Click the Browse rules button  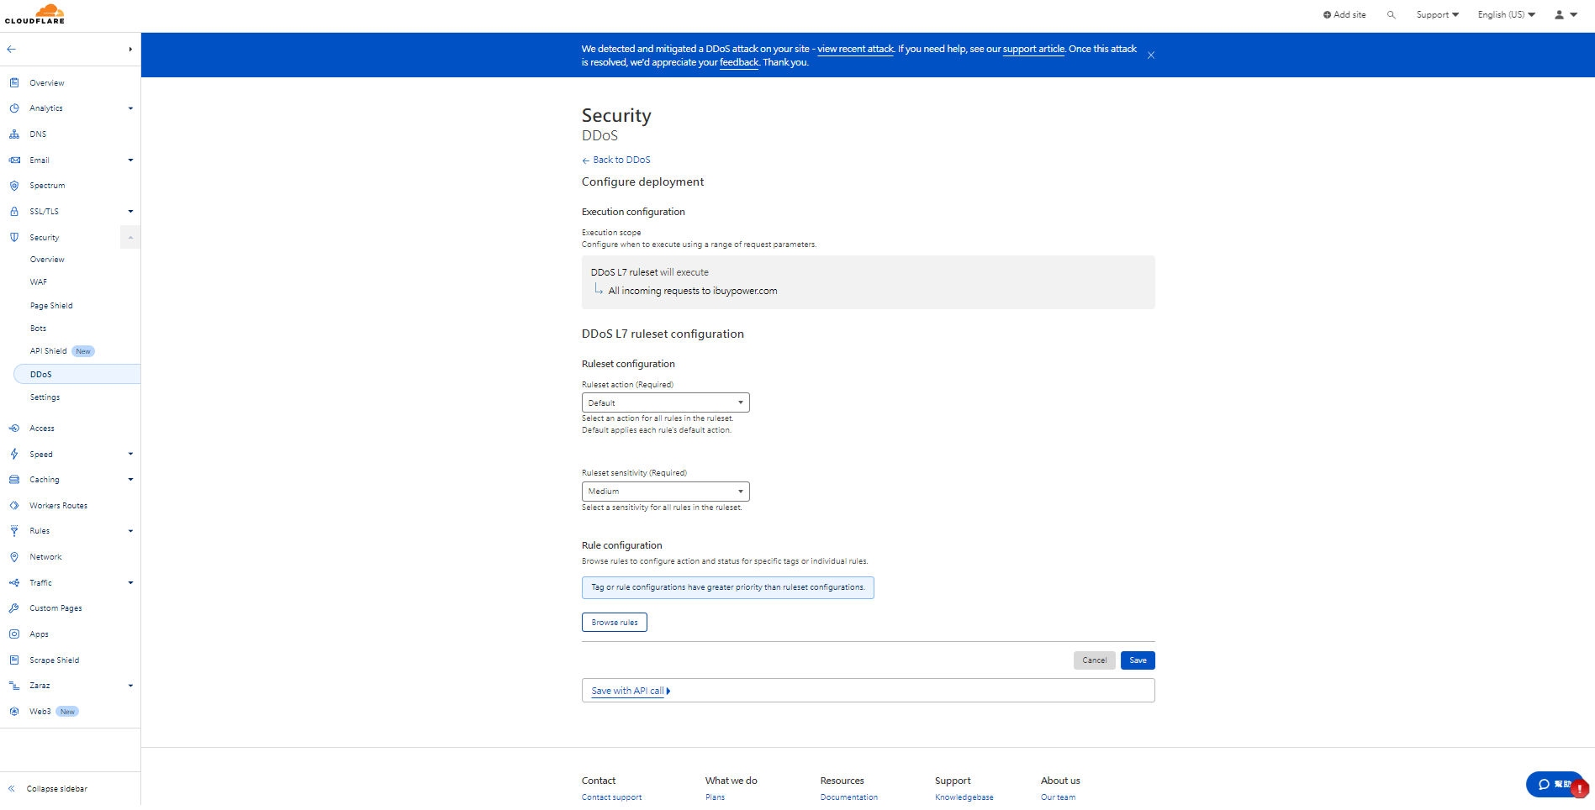614,623
